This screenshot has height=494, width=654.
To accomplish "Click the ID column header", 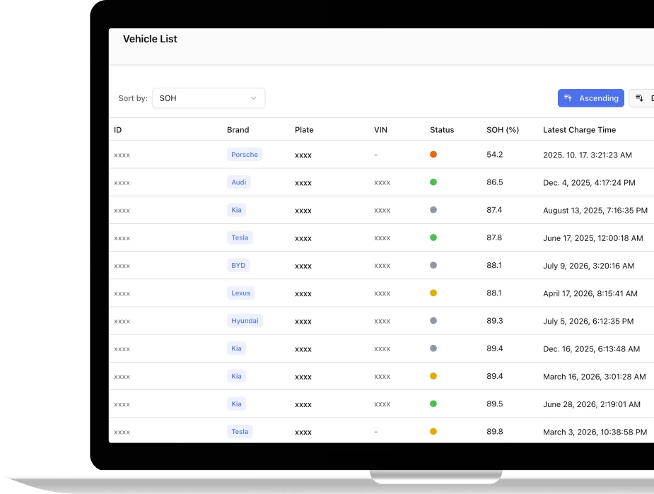I will (118, 130).
